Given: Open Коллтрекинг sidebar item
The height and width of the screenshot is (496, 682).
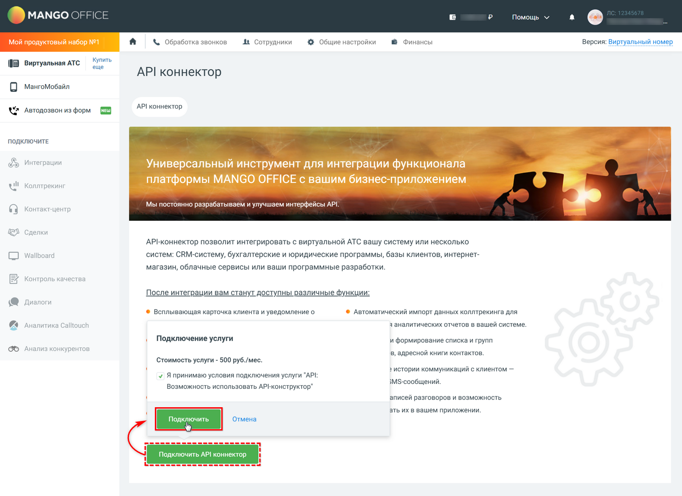Looking at the screenshot, I should pyautogui.click(x=60, y=186).
